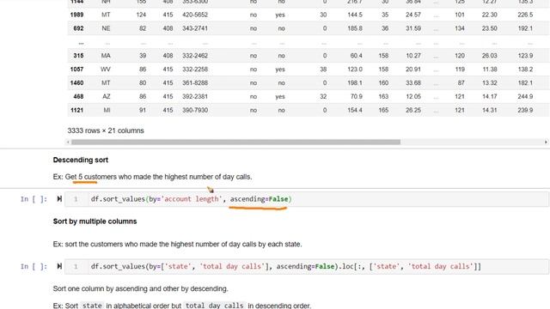Click state cell NE

click(106, 28)
